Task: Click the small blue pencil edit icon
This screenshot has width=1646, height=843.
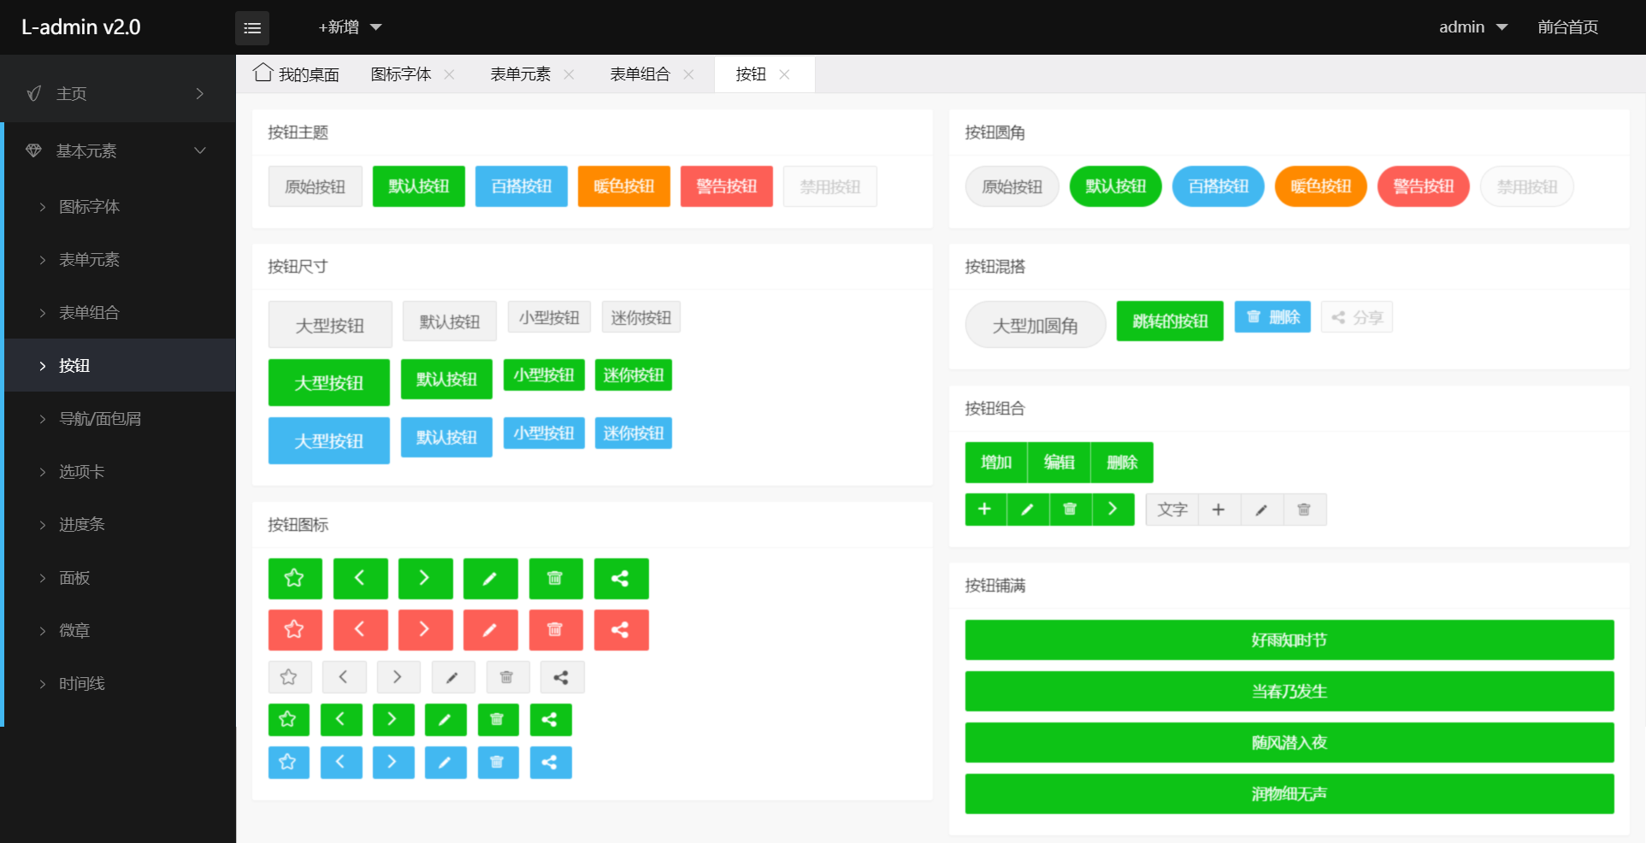Action: point(445,762)
